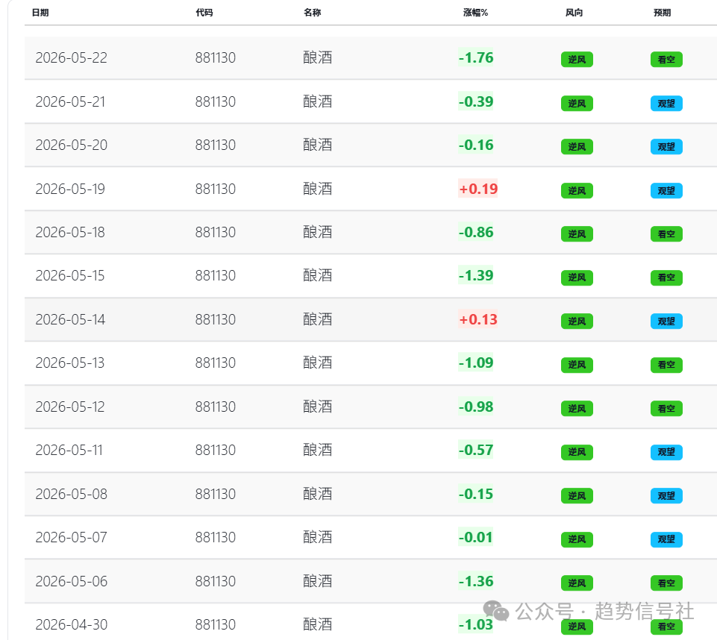
Task: Click 逆风 badge in 2026-05-07 row
Action: pyautogui.click(x=577, y=539)
